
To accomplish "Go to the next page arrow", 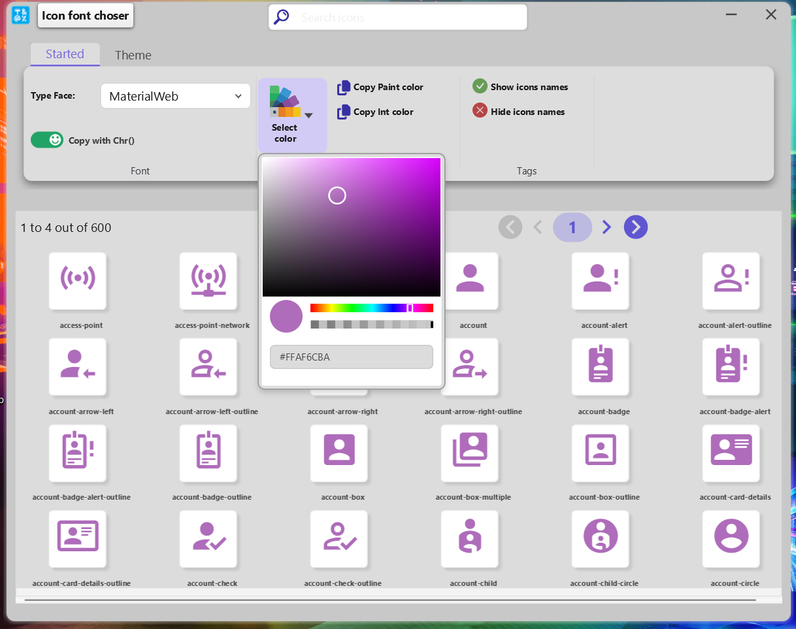I will [606, 227].
